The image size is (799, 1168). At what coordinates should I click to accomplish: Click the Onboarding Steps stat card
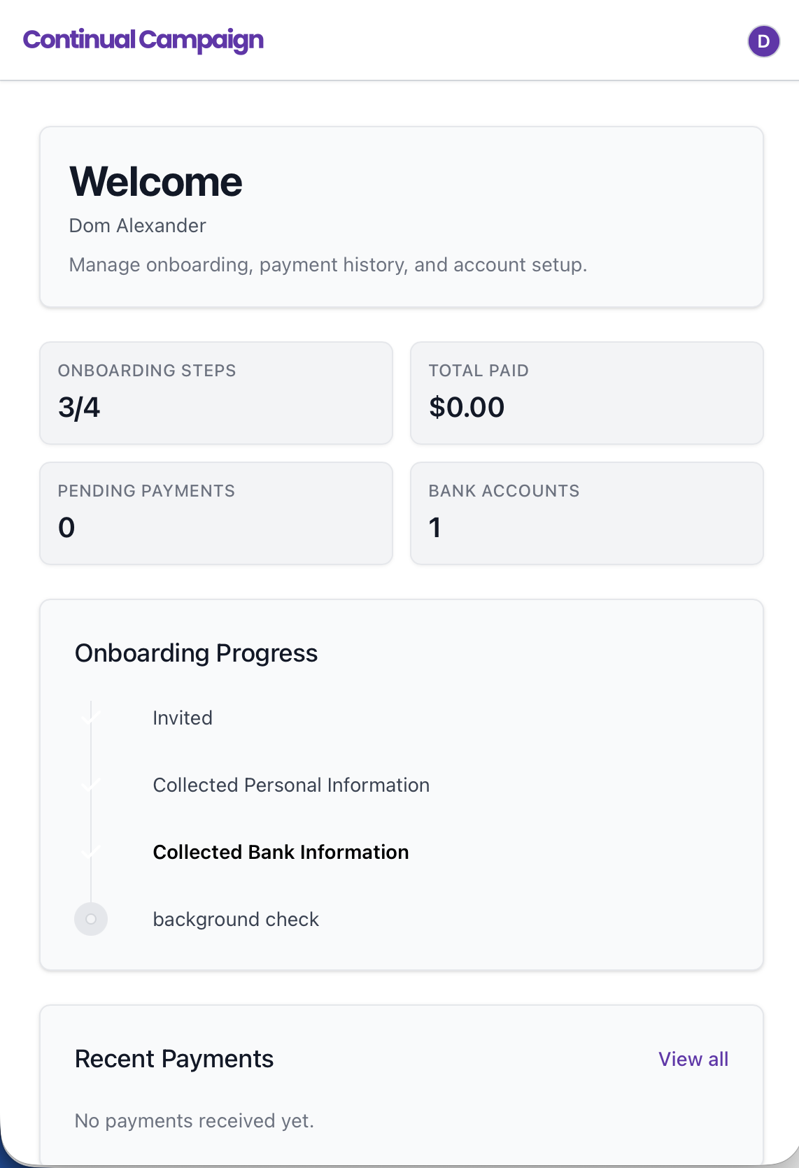point(215,392)
